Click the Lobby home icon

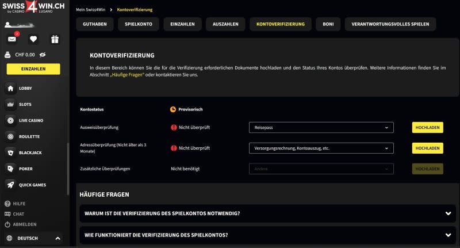(10, 88)
